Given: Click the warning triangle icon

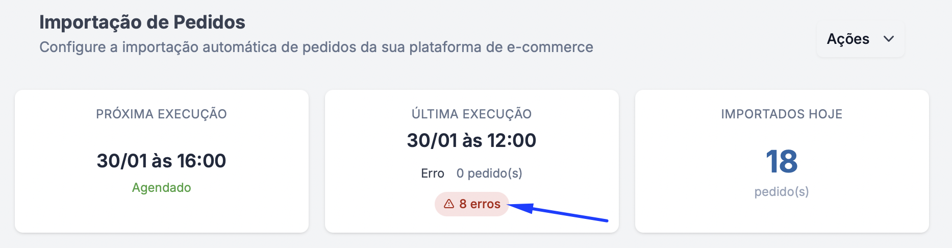Looking at the screenshot, I should coord(449,204).
